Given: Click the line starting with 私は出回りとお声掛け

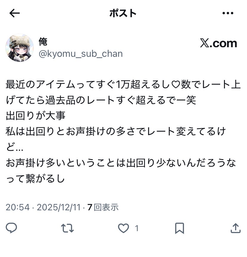Looking at the screenshot, I should pos(116,131).
